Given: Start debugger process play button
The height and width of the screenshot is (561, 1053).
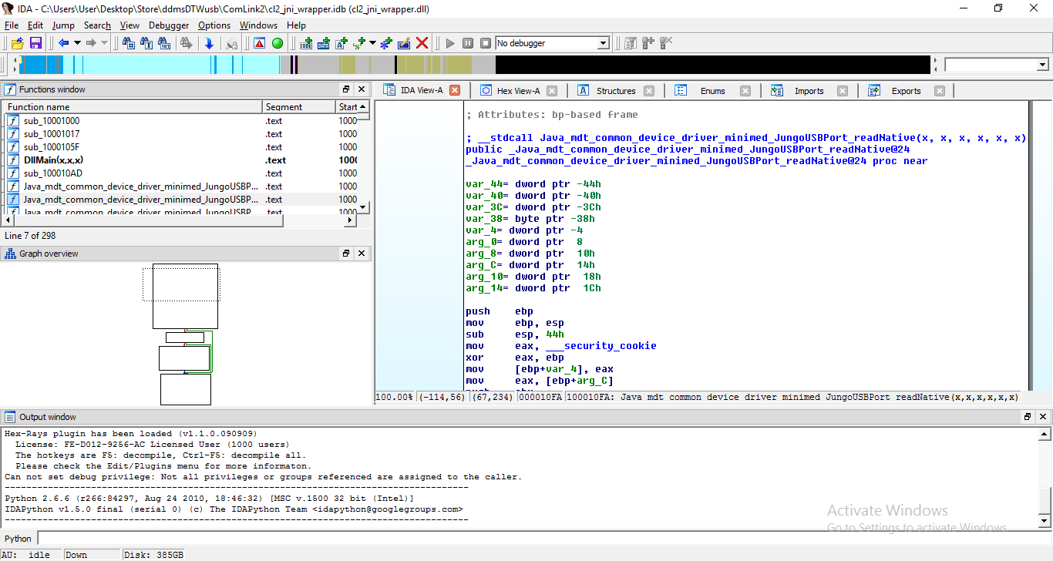Looking at the screenshot, I should pos(450,43).
